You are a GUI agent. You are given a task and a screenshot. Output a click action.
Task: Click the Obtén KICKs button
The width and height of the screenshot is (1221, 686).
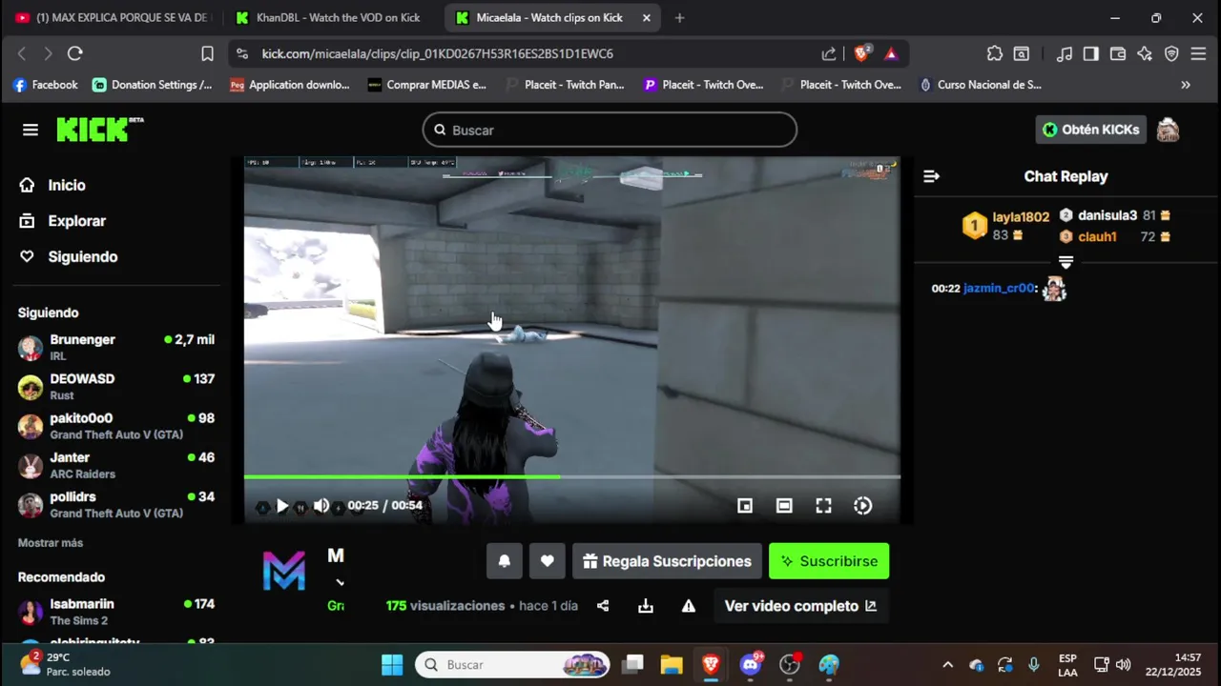point(1090,130)
